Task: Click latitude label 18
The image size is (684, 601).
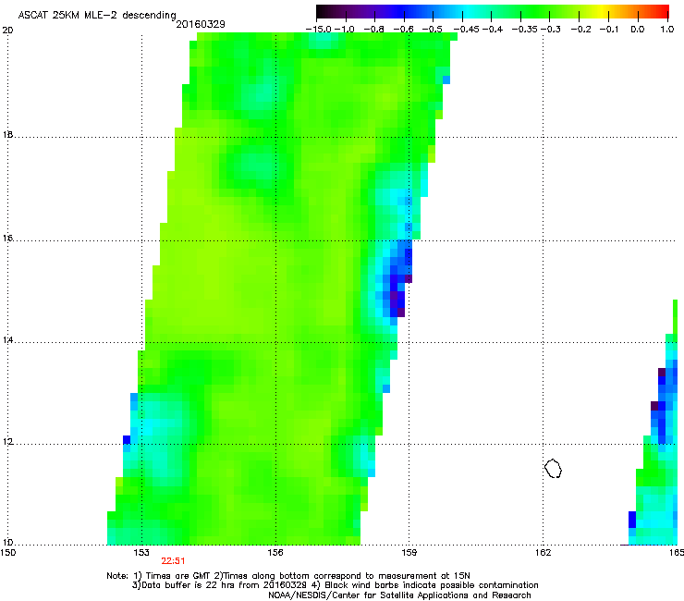Action: pos(7,135)
